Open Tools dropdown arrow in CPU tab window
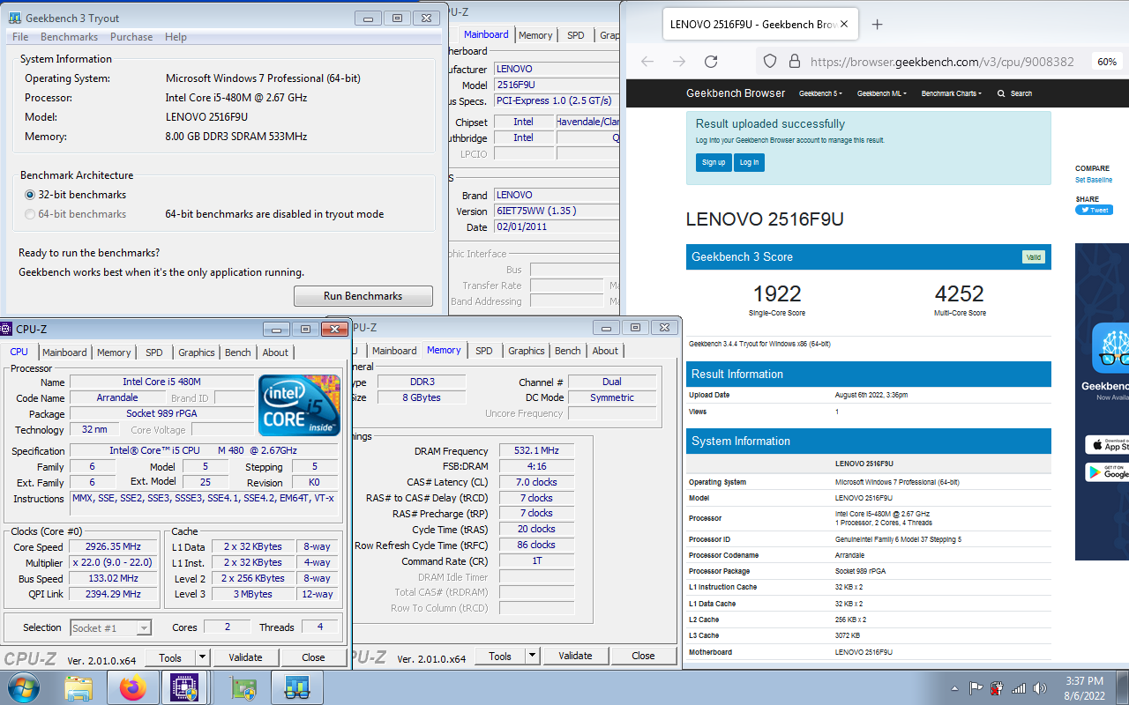The width and height of the screenshot is (1129, 705). [x=202, y=657]
